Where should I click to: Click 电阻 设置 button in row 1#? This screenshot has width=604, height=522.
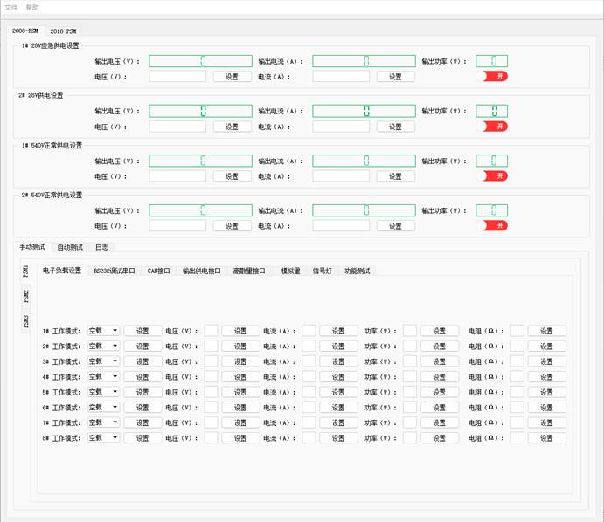[546, 331]
